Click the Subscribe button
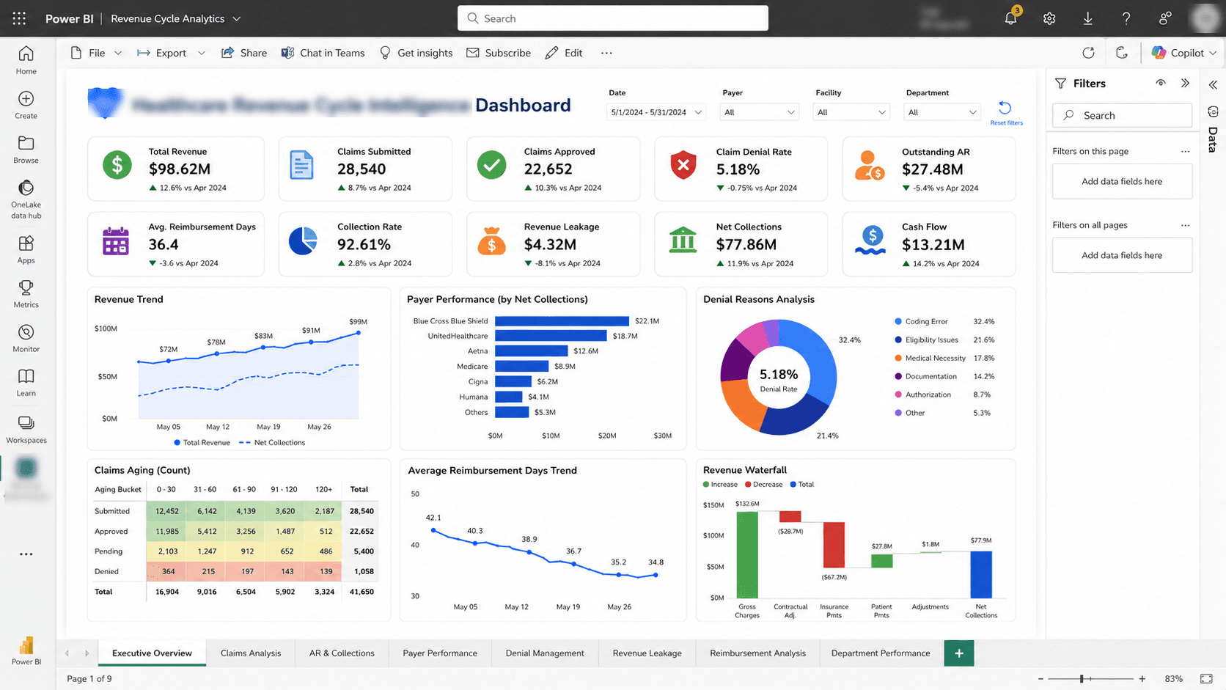Image resolution: width=1226 pixels, height=690 pixels. 499,53
